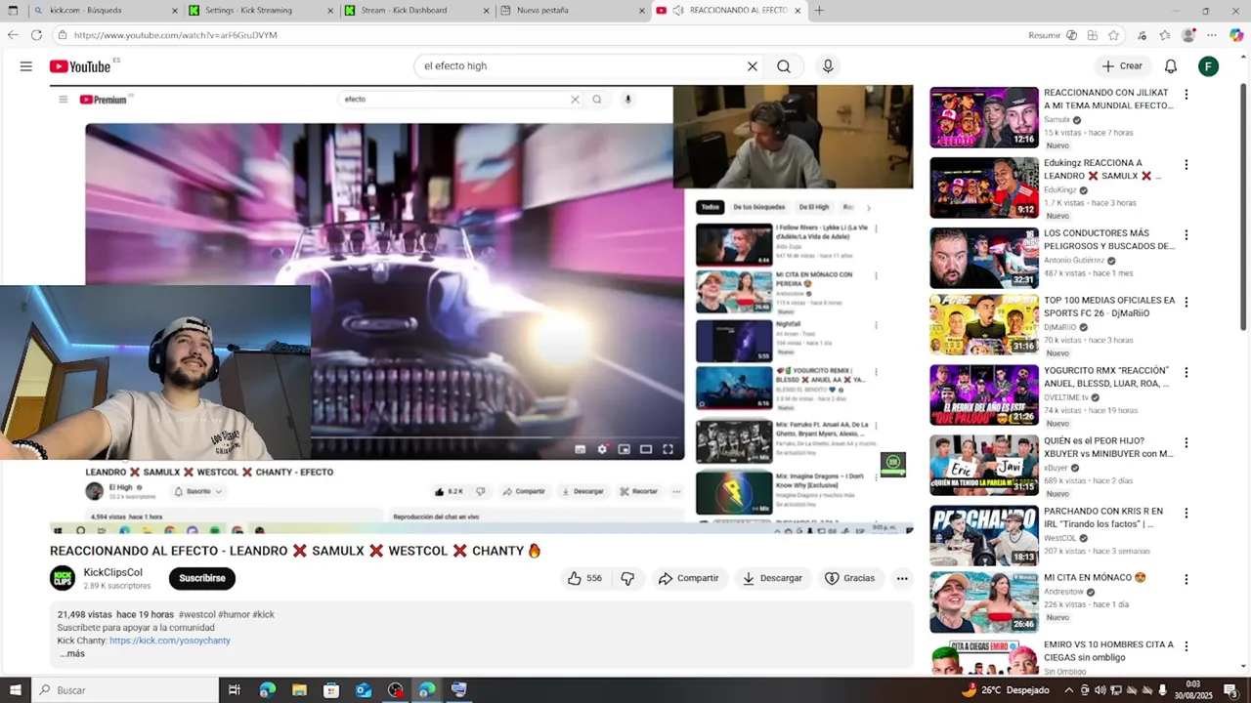Screen dimensions: 1251x703
Task: Open options for PARCHANDO CON KRIS video
Action: pyautogui.click(x=1186, y=513)
